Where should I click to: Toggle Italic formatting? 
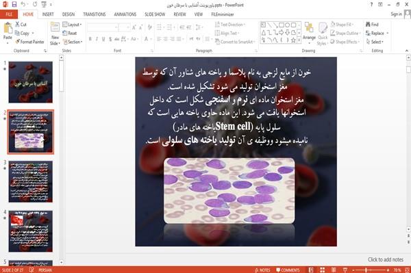tap(97, 39)
